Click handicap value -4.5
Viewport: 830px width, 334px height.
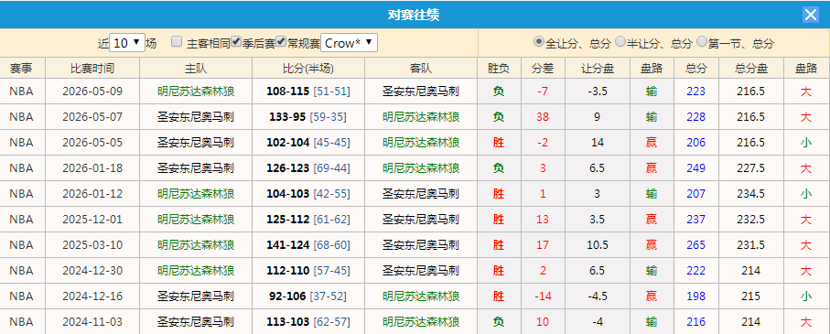[597, 296]
